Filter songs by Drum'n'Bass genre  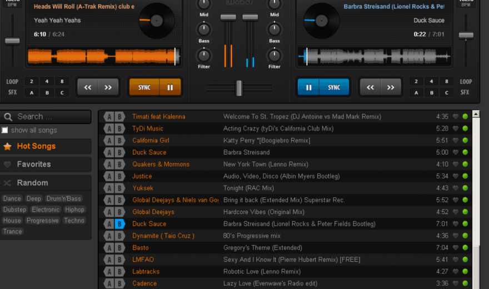point(63,198)
